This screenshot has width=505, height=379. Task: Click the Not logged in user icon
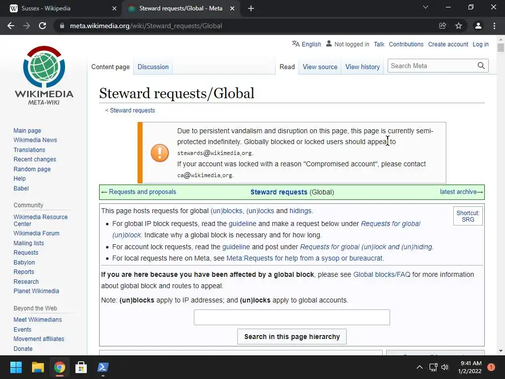click(329, 43)
